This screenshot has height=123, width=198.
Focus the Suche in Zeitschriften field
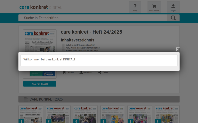(93, 18)
